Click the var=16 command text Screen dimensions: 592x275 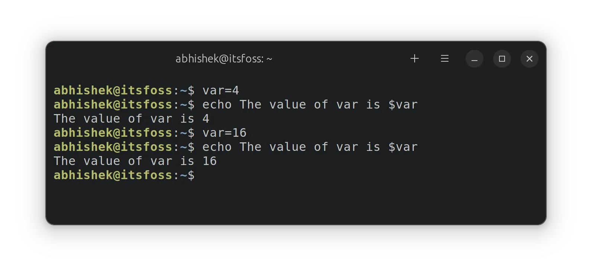(224, 133)
